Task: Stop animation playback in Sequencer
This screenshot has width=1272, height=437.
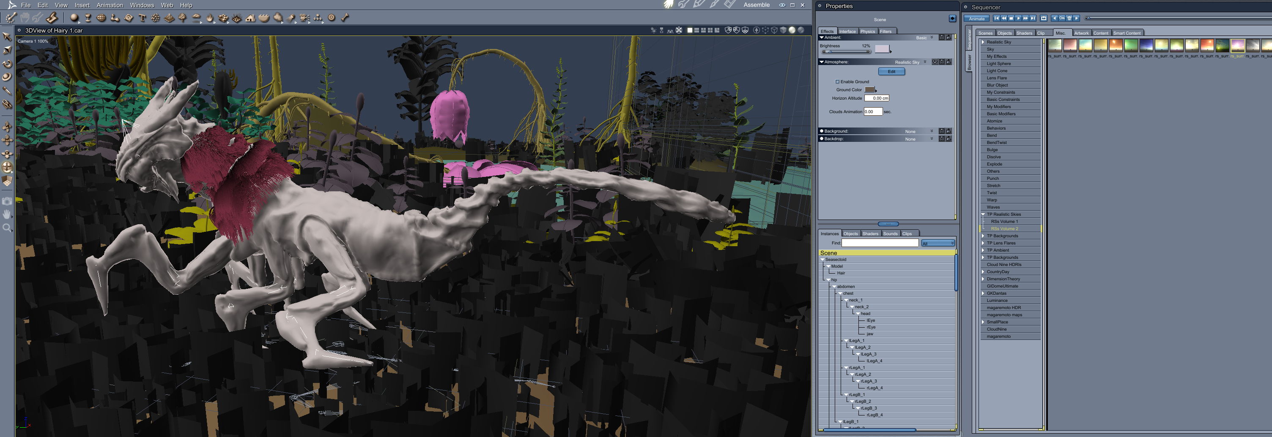Action: point(1011,18)
